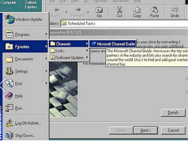
Task: Click the Copy toolbar icon
Action: tap(137, 10)
